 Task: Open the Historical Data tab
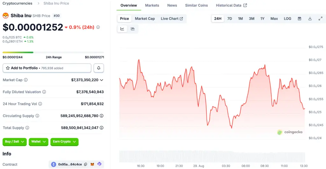(231, 5)
